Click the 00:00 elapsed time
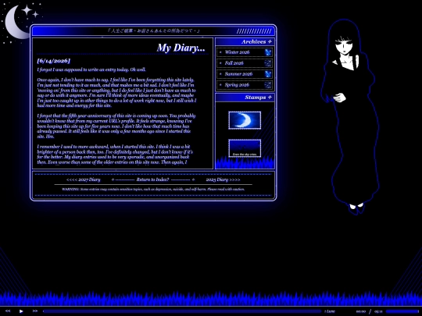Viewport: 422px width, 316px height. [x=361, y=311]
